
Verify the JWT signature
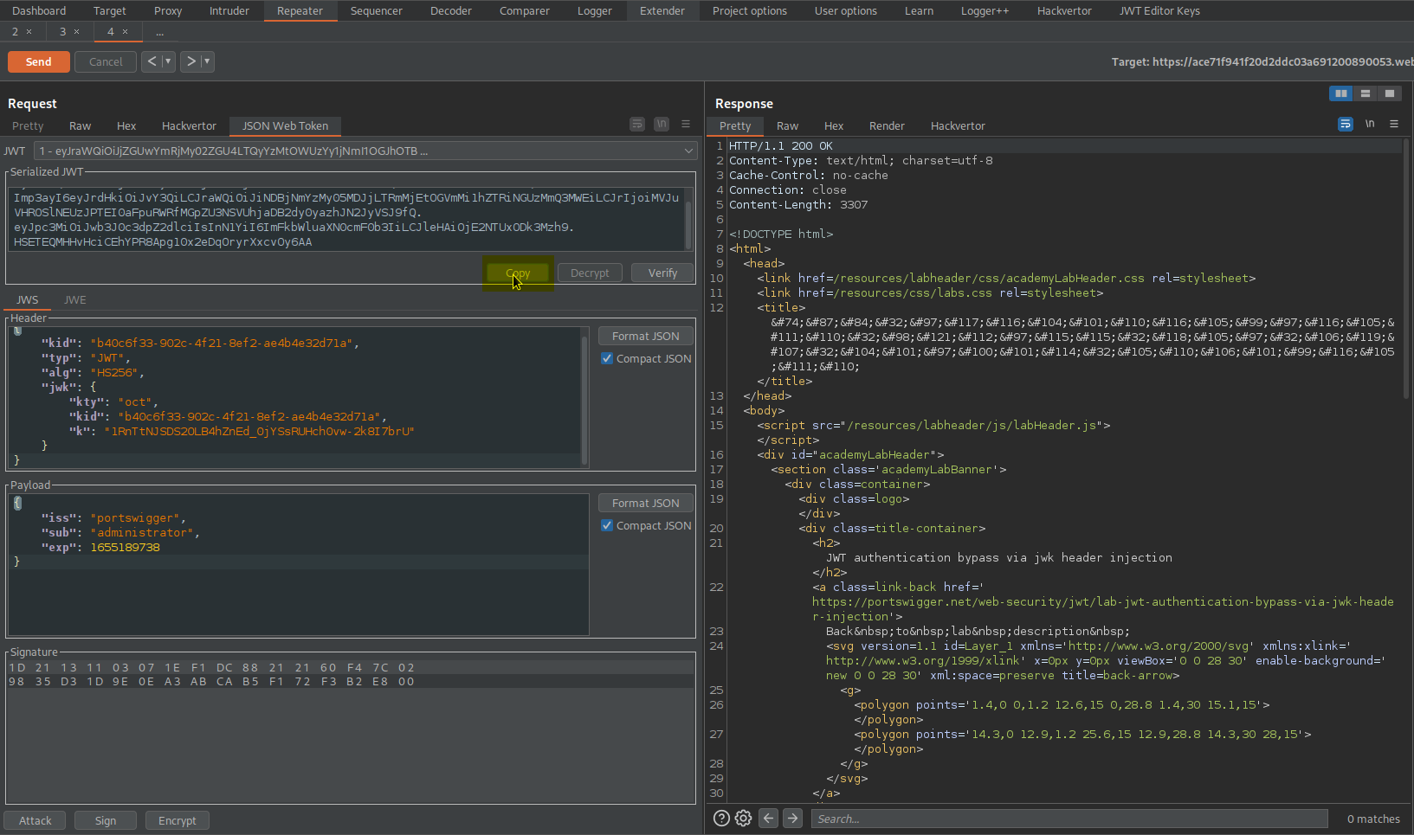[662, 273]
